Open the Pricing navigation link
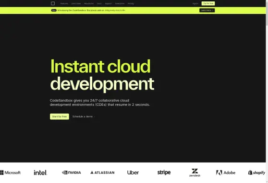The height and width of the screenshot is (183, 268). pos(131,3)
